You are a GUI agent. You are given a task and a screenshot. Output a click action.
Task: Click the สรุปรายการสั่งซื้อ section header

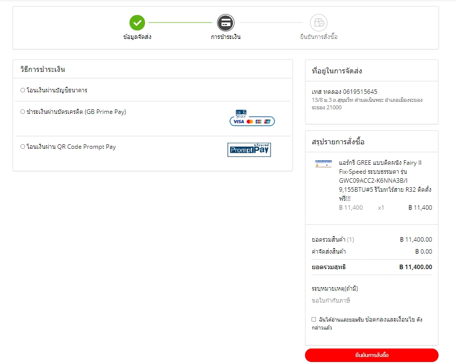[338, 142]
